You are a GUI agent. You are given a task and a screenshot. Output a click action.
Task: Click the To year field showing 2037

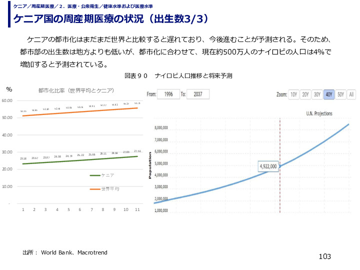[x=198, y=94]
